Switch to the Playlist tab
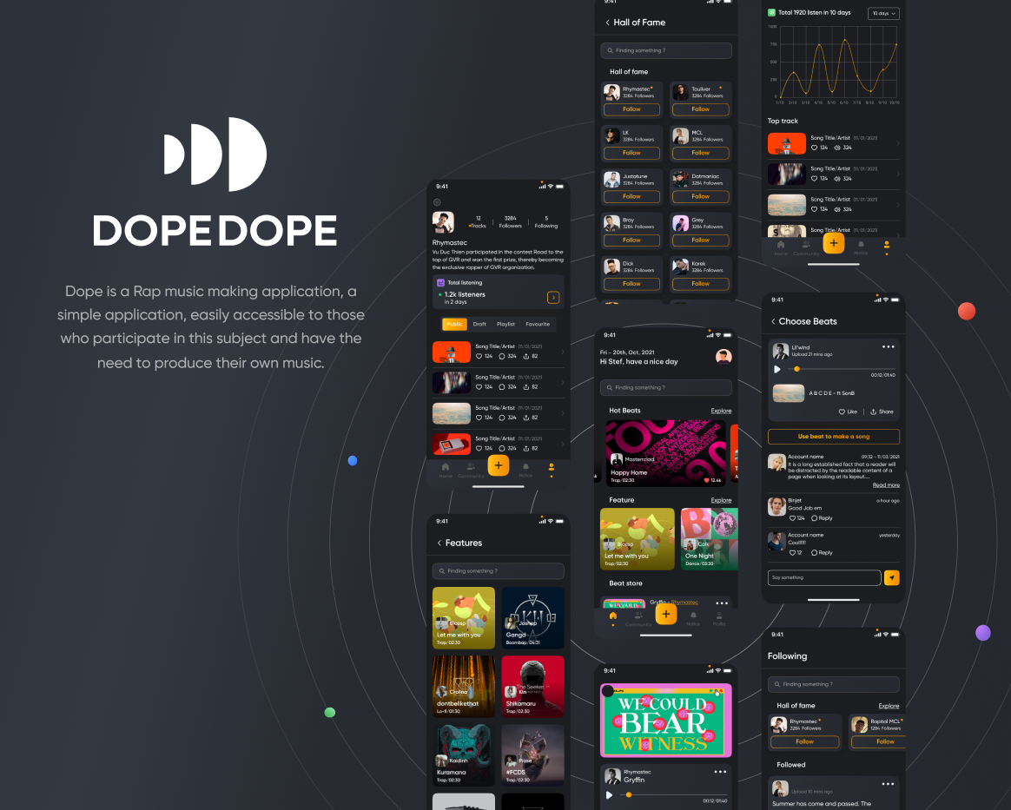 click(506, 324)
